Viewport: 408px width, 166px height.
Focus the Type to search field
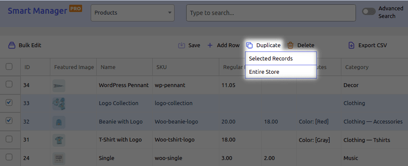(x=271, y=13)
